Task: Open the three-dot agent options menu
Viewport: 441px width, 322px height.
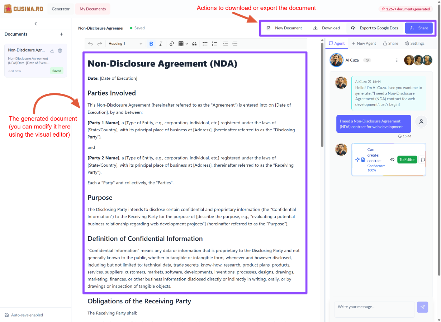Action: point(397,60)
